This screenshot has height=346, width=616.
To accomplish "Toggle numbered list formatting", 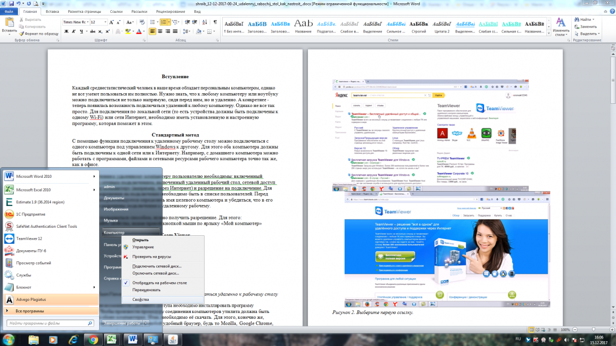I will point(164,22).
